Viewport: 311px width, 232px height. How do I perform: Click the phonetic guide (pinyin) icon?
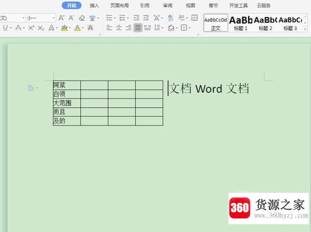[92, 18]
